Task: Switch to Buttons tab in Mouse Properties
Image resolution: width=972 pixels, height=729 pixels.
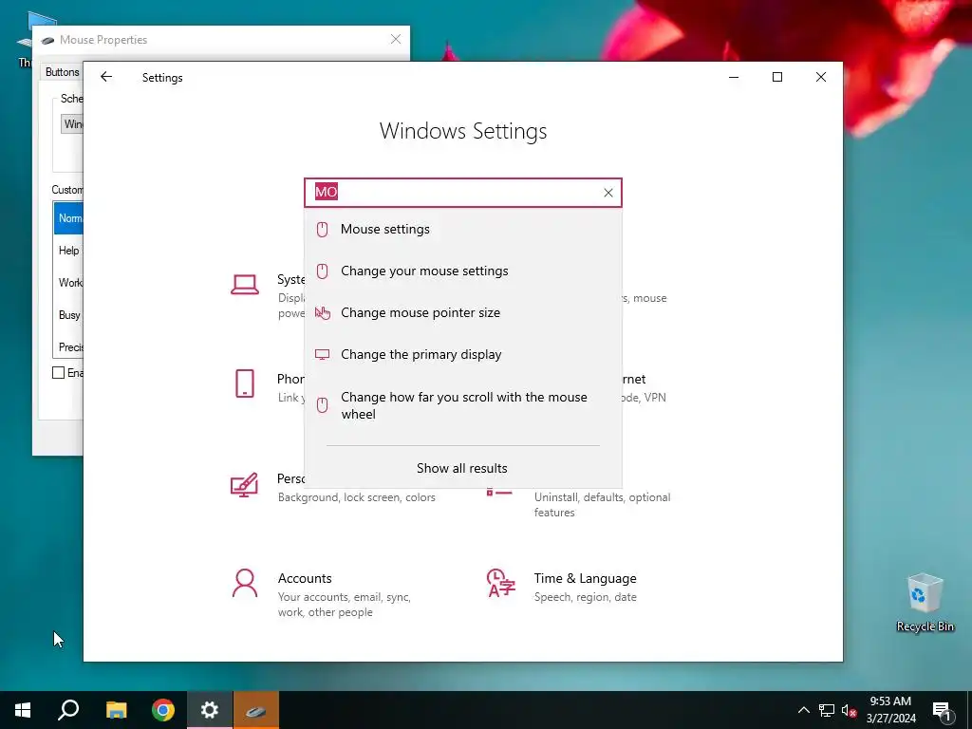Action: click(62, 72)
